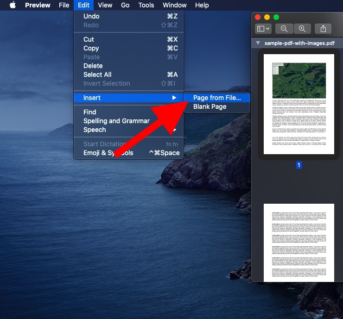Open the sidebar view options button
The image size is (343, 319).
263,29
